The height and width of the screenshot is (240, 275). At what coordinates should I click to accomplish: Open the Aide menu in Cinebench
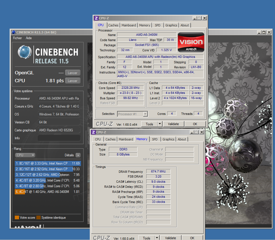(29, 38)
